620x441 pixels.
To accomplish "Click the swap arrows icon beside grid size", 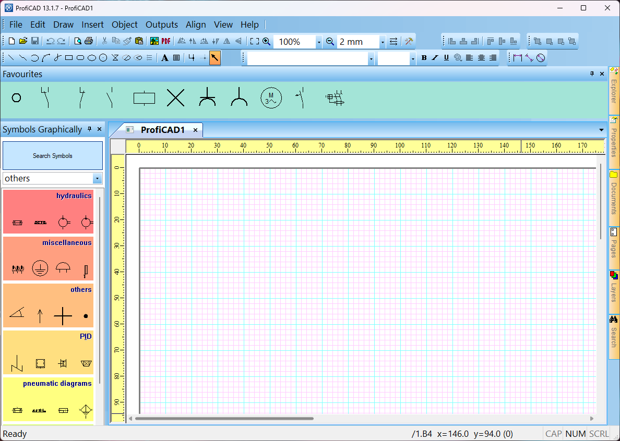I will point(393,41).
